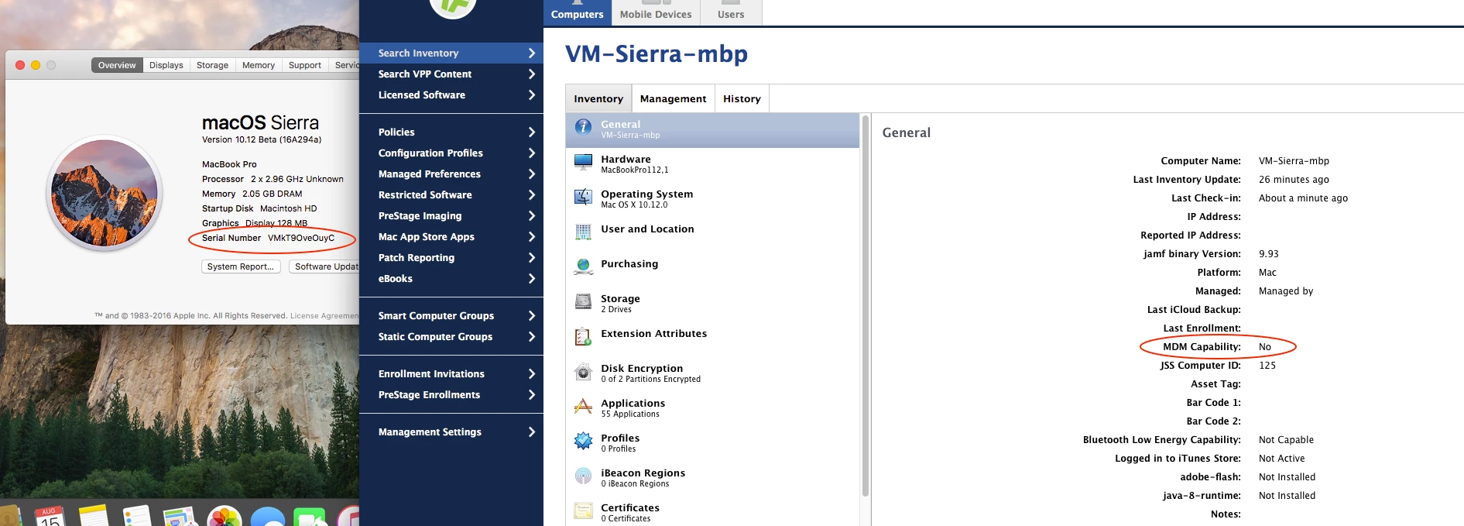Open Enrollment Invitations
This screenshot has width=1464, height=526.
coord(451,373)
